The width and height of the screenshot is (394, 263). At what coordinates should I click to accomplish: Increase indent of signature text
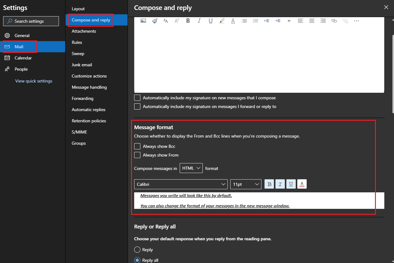[x=278, y=21]
